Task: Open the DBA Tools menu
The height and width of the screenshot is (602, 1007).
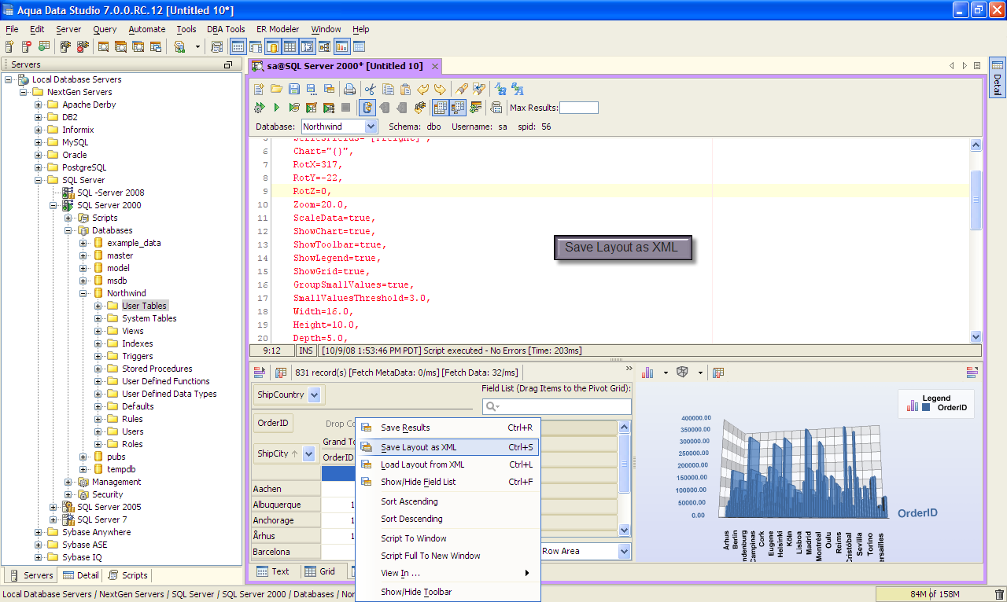Action: [226, 29]
